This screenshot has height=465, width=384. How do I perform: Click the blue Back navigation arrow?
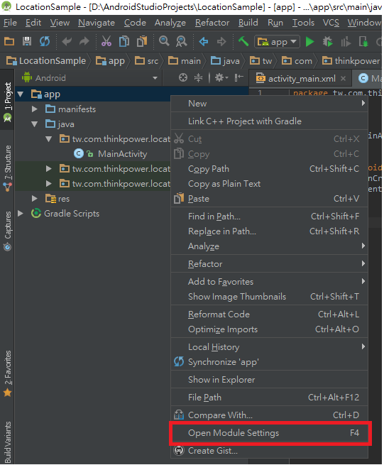(x=204, y=41)
